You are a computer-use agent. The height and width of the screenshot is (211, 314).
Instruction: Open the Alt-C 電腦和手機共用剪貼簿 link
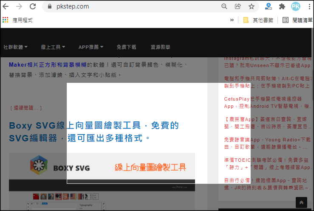click(268, 82)
